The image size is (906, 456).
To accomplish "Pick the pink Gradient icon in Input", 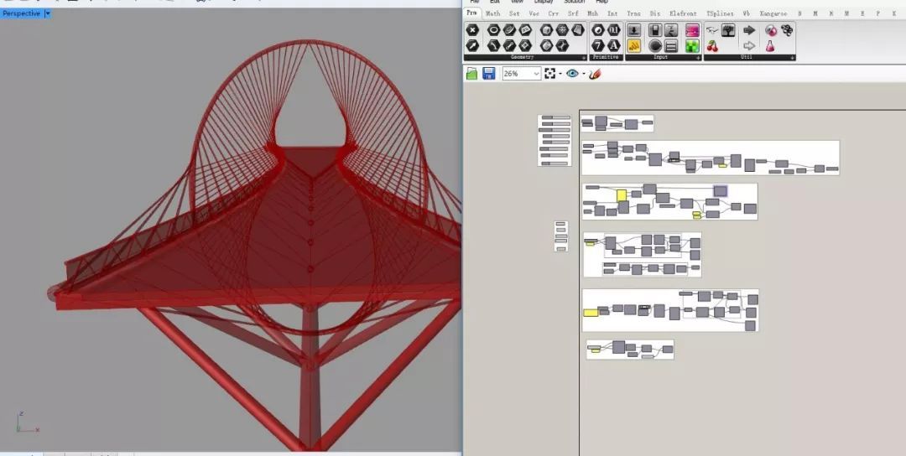I will [x=692, y=30].
